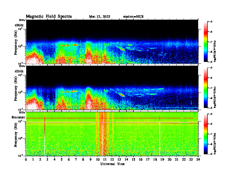This screenshot has height=183, width=236.
Task: Click the "dD/dt" panel label
Action: (x=19, y=71)
